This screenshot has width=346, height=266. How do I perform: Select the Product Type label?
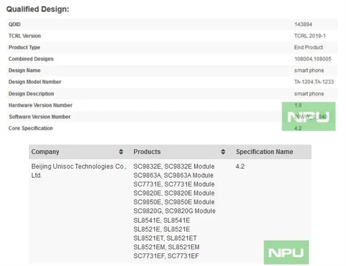pos(24,47)
